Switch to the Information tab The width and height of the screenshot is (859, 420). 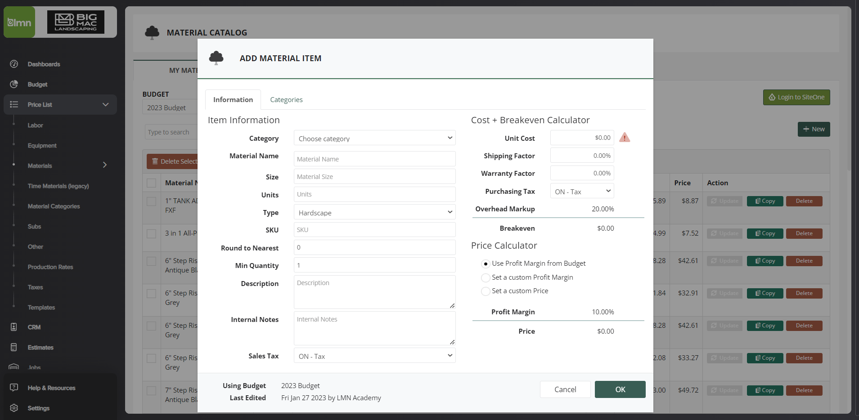pyautogui.click(x=233, y=99)
